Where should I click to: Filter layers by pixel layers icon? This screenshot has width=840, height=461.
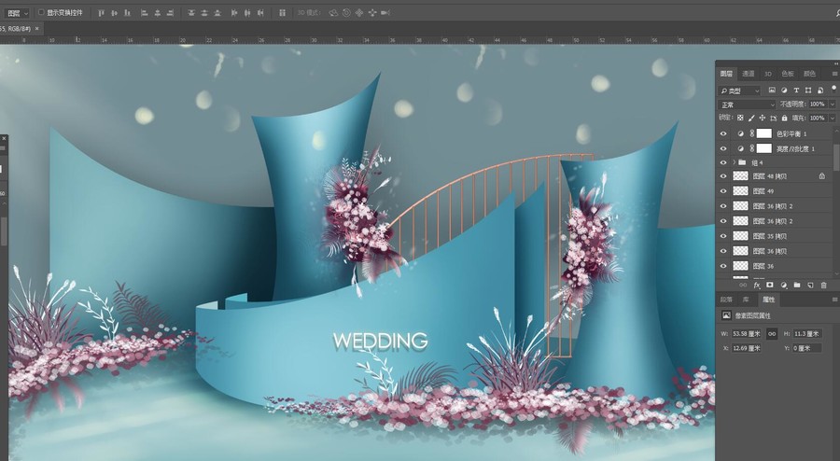click(772, 90)
